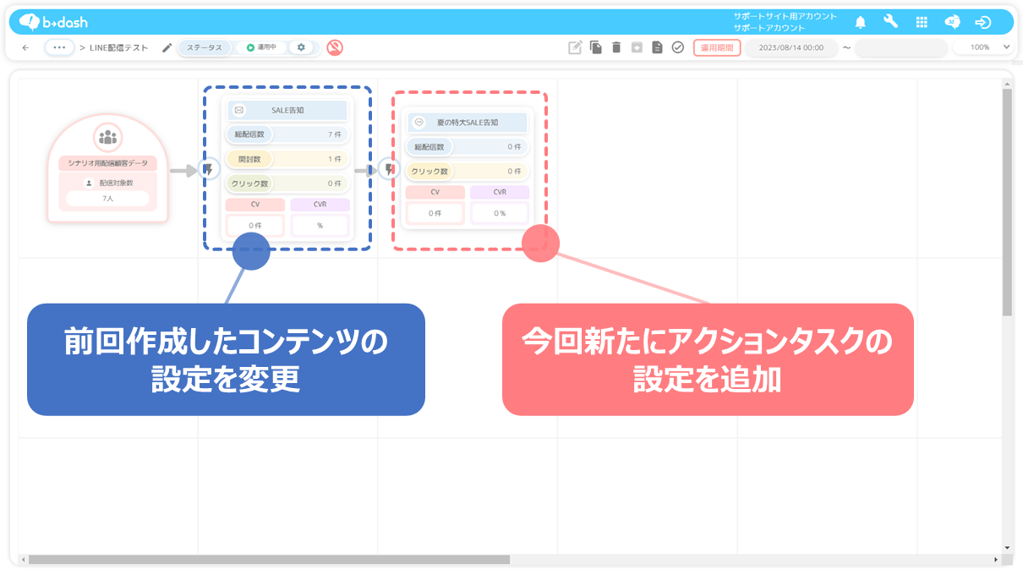Open the 100% zoom dropdown
1023x575 pixels.
983,47
